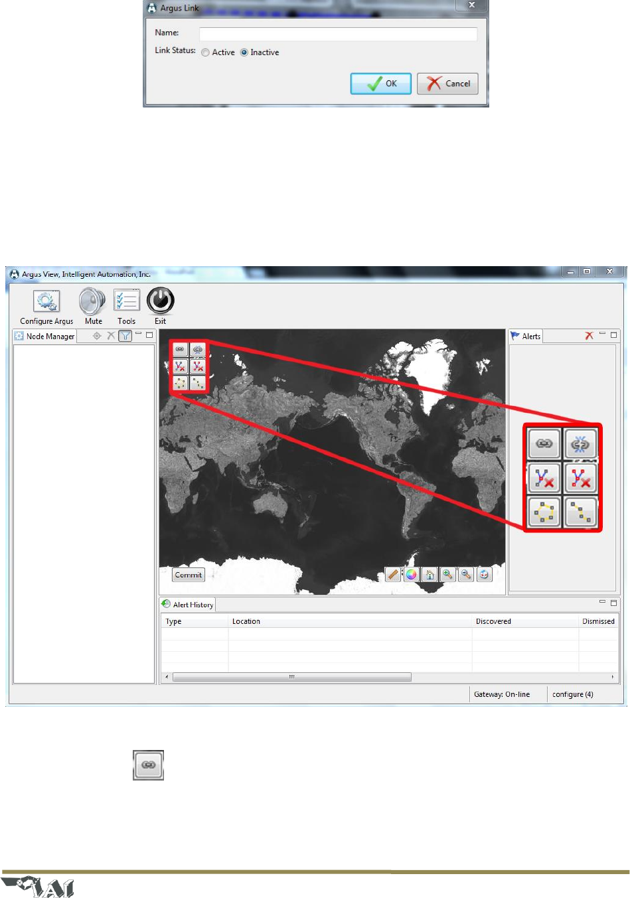
Task: Maximize the Alerts panel
Action: pyautogui.click(x=613, y=335)
